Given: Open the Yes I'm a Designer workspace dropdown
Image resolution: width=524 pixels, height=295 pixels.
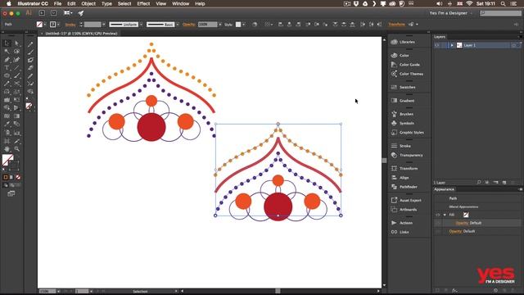Looking at the screenshot, I should click(451, 13).
